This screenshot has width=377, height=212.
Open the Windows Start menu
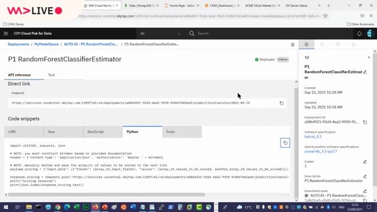pyautogui.click(x=6, y=207)
